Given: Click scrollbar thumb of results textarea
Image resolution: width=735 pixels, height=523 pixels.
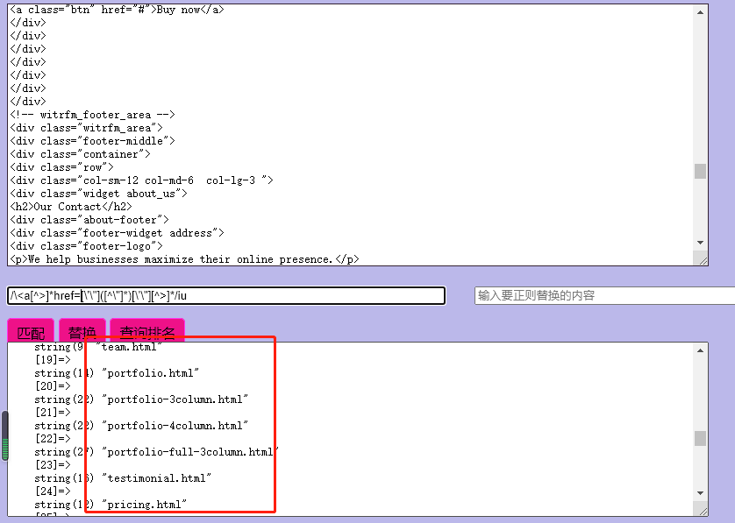Looking at the screenshot, I should pyautogui.click(x=700, y=438).
